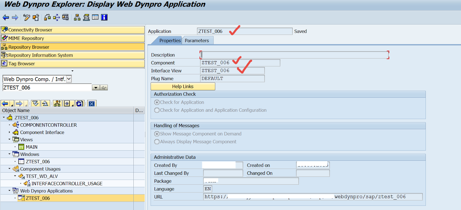Open the object hierarchy display icon
Viewport: 461px width, 210px height.
77,18
